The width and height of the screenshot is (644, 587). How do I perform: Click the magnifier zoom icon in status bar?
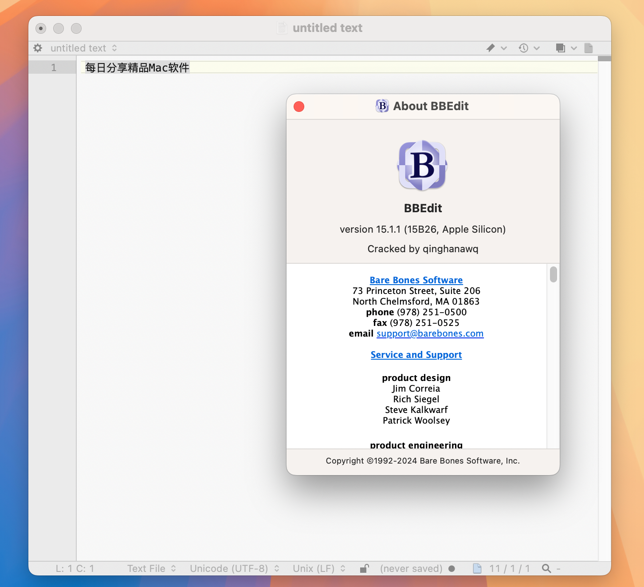(x=546, y=568)
